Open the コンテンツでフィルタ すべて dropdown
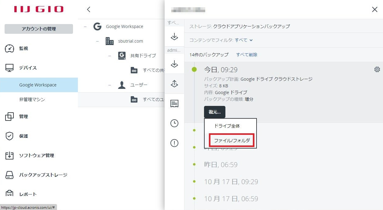 244,40
